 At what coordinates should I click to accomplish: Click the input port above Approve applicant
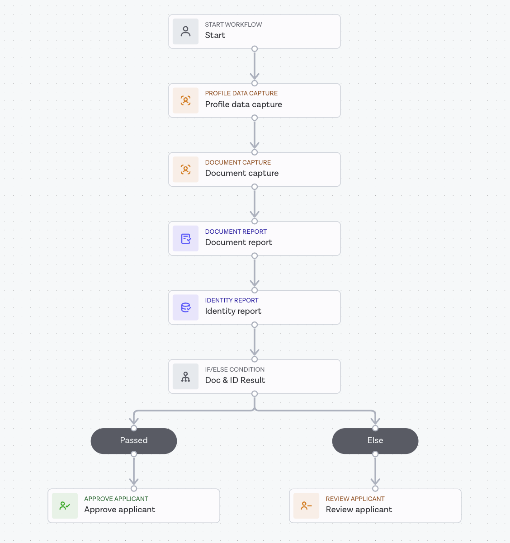click(x=134, y=489)
